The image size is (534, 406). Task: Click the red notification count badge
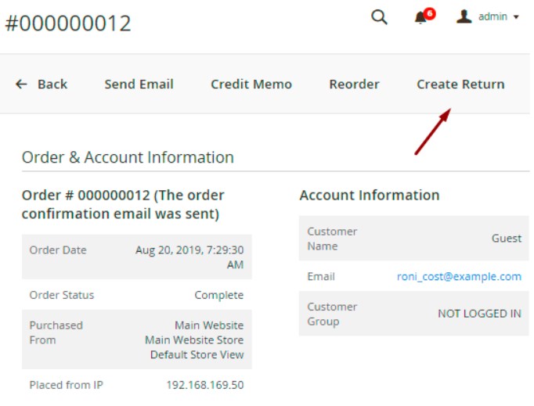click(430, 13)
